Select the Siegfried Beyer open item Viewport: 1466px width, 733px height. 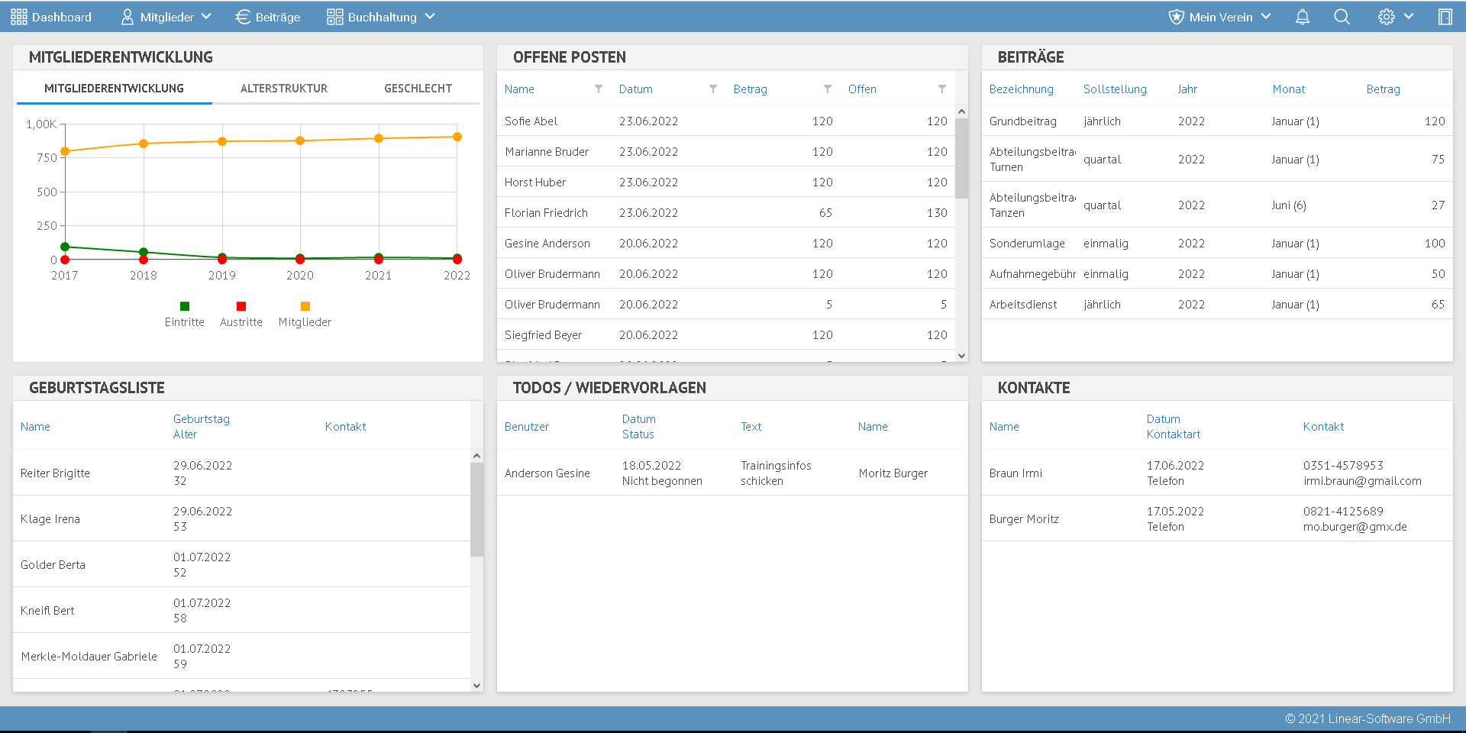pyautogui.click(x=725, y=334)
